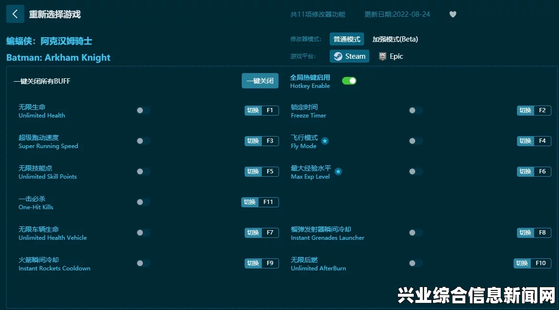Image resolution: width=559 pixels, height=310 pixels.
Task: Click 切换 button for the F9 hotkey
Action: click(x=253, y=263)
